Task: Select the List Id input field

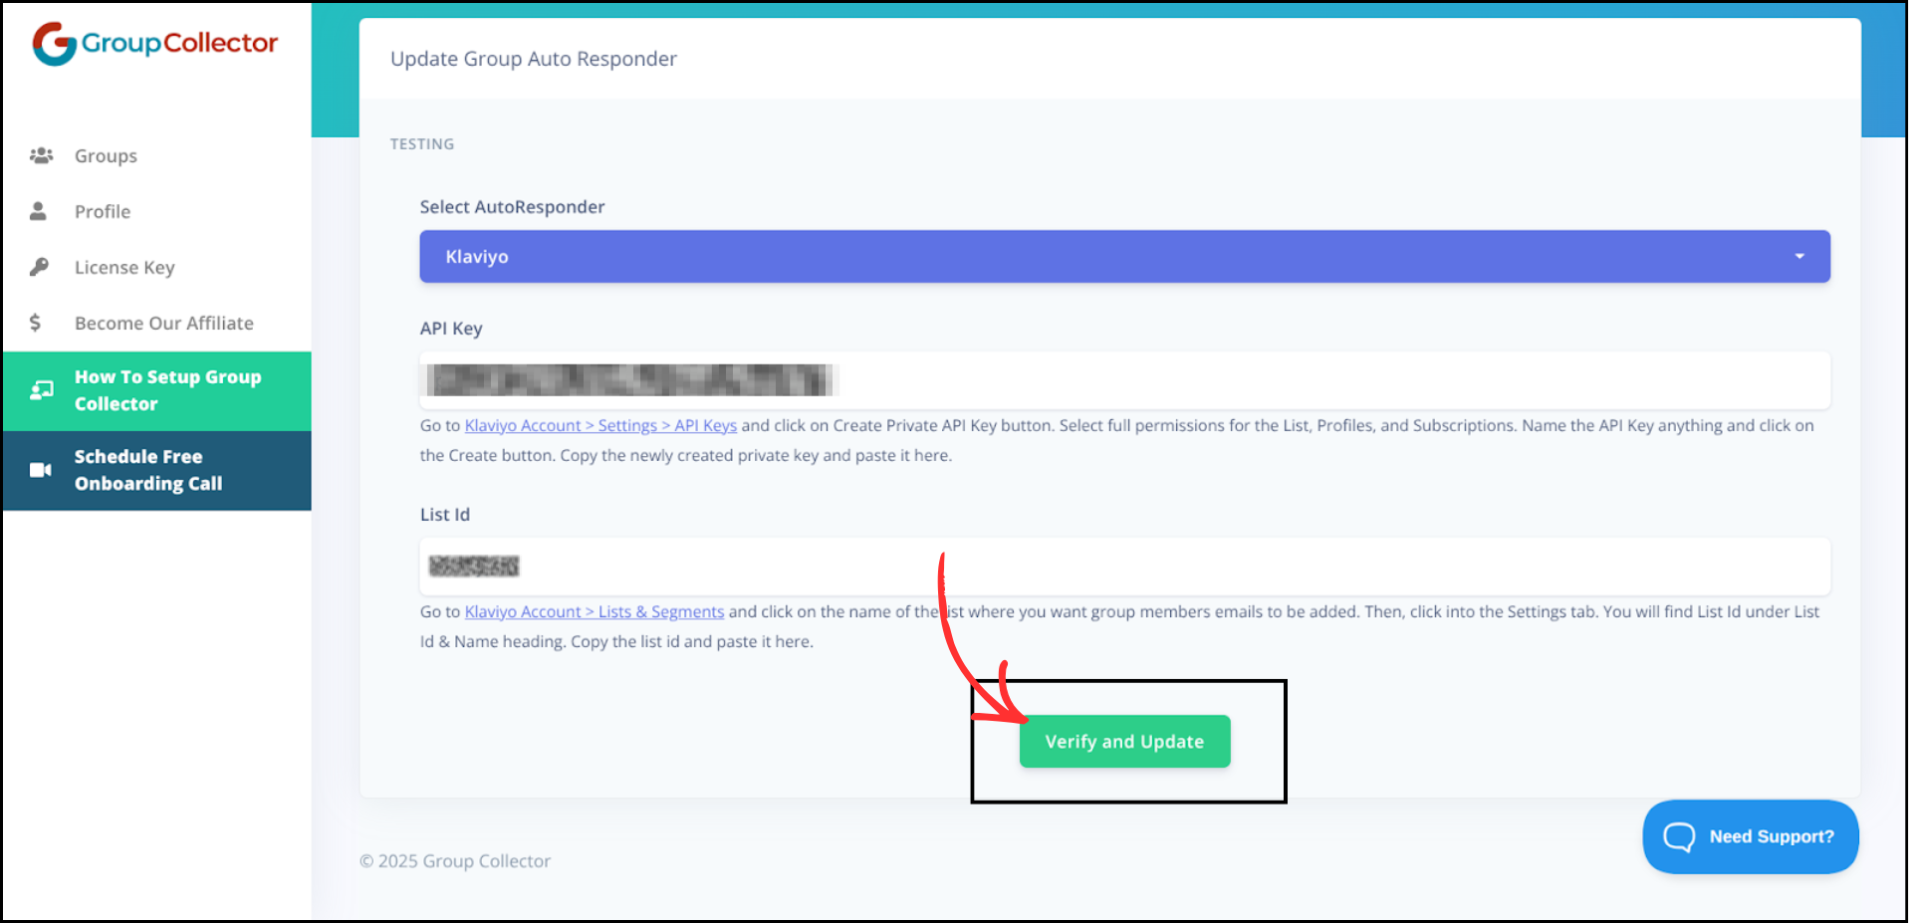Action: [1123, 567]
